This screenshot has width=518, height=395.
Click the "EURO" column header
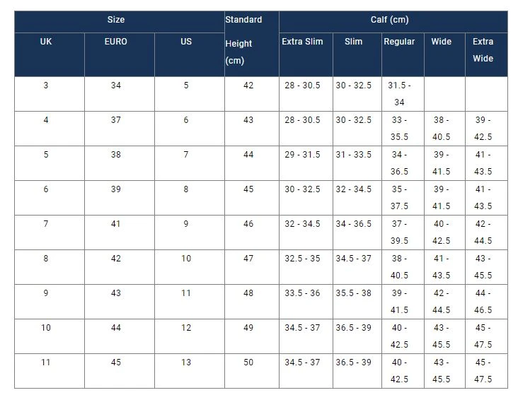click(x=116, y=42)
